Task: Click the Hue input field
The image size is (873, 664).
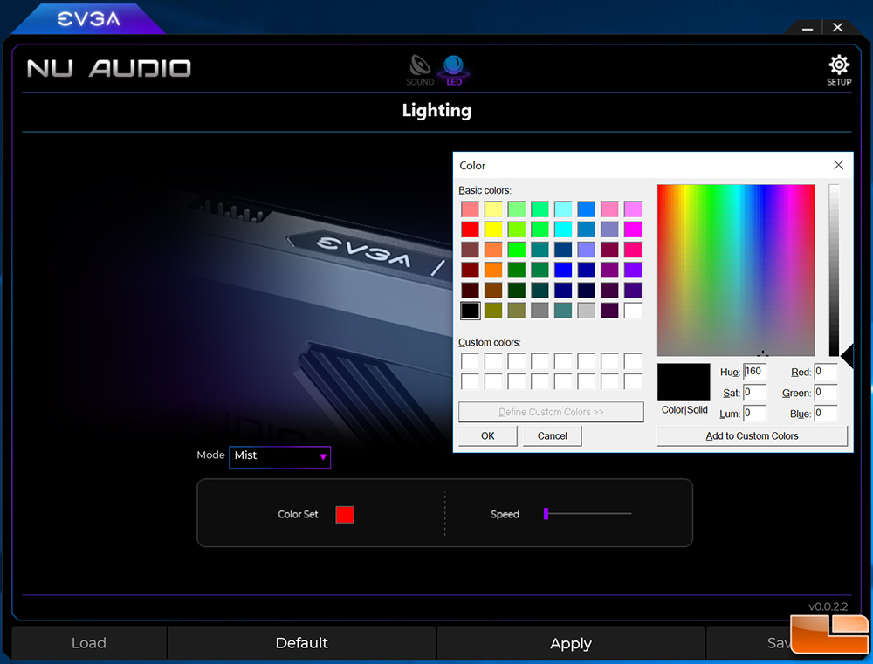Action: (754, 371)
